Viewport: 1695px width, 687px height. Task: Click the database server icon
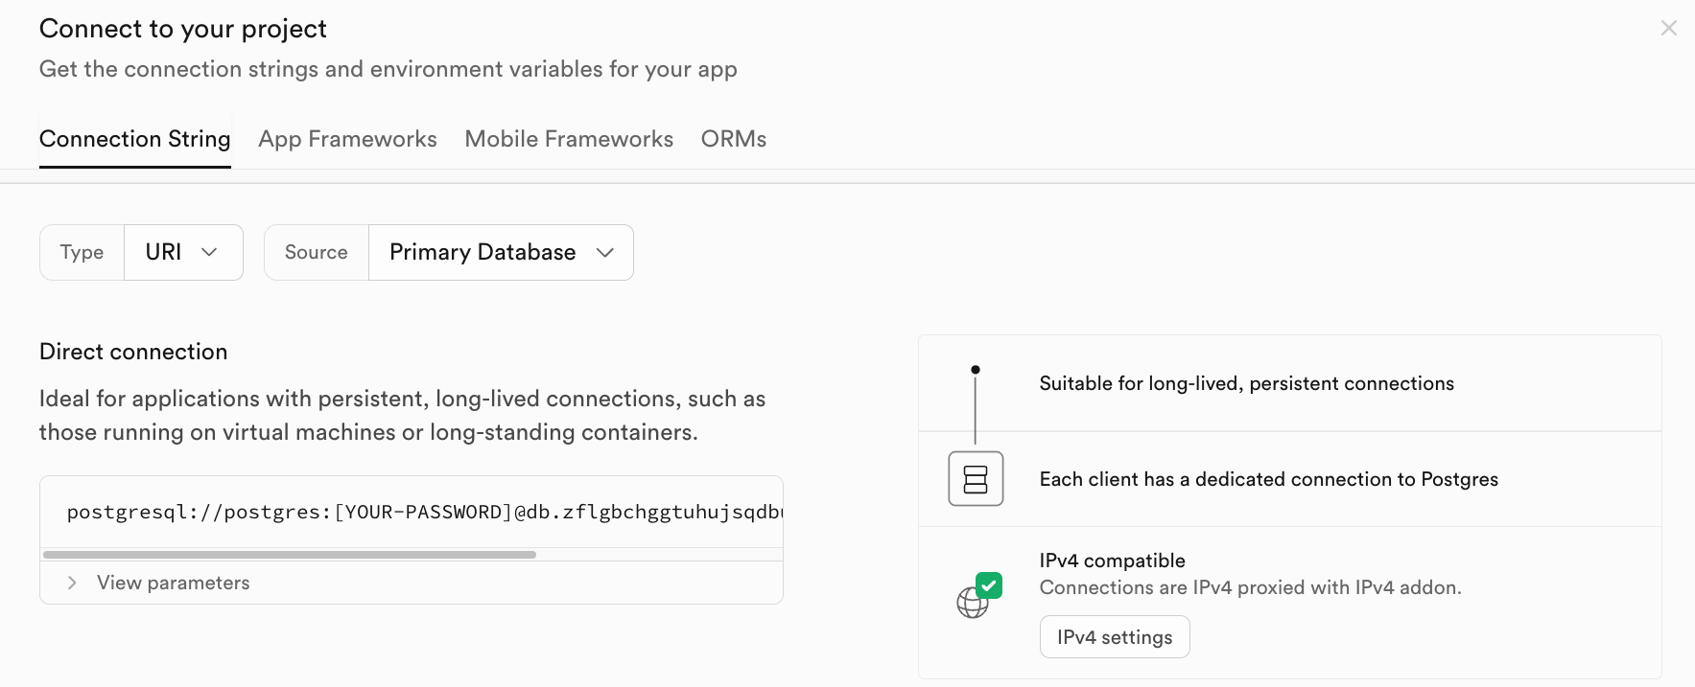pyautogui.click(x=976, y=479)
